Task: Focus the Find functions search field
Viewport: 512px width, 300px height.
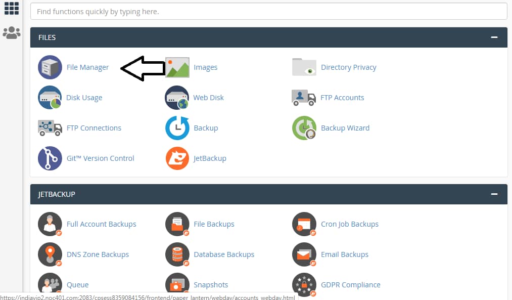Action: [268, 11]
